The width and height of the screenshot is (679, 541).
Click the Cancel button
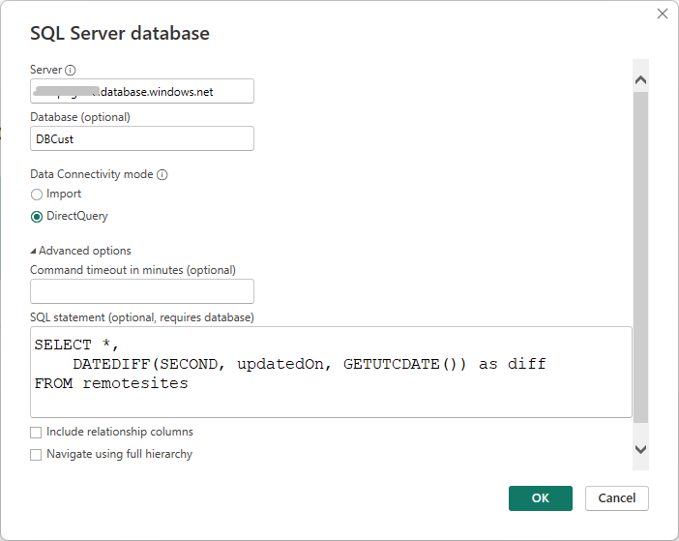point(617,498)
